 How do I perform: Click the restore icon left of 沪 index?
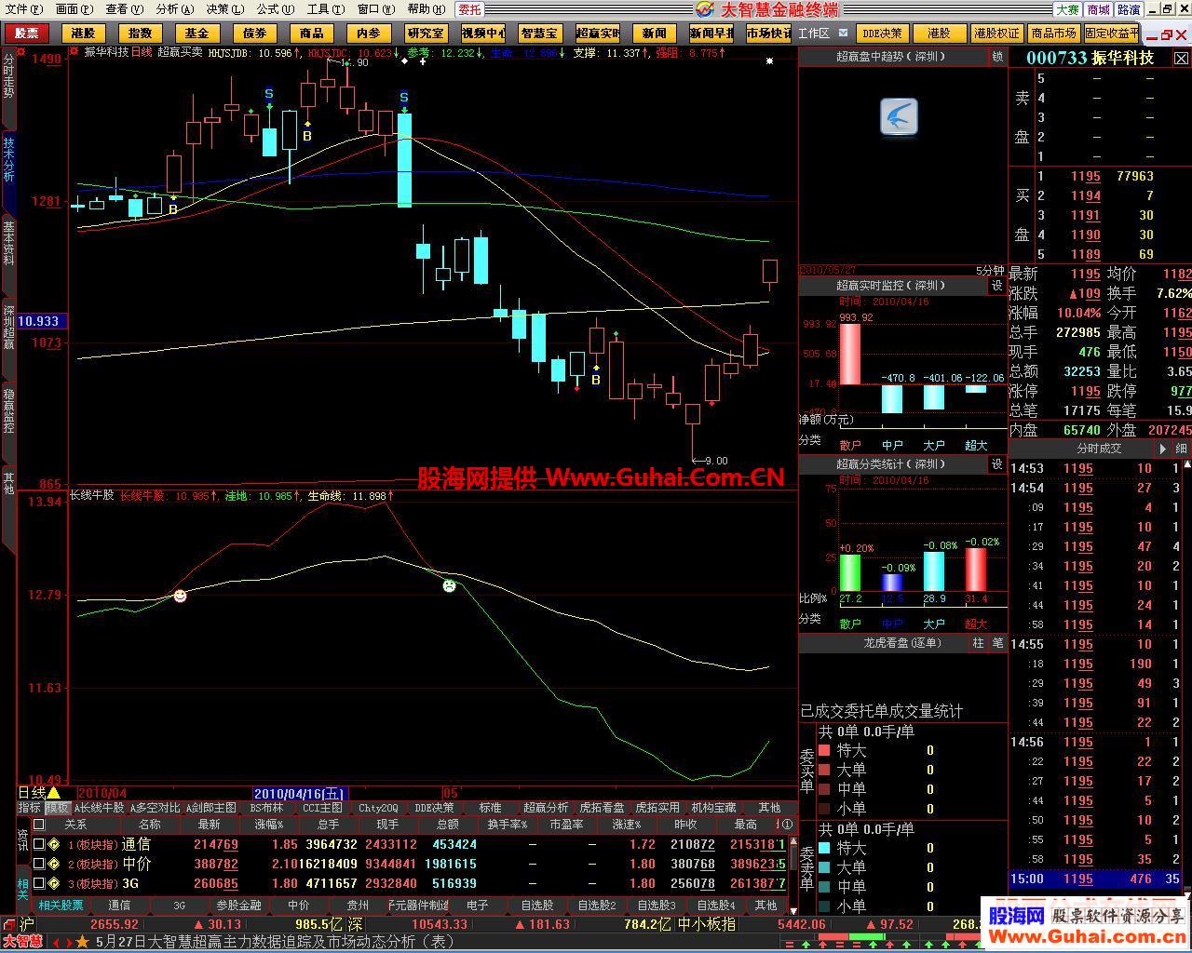(9, 924)
